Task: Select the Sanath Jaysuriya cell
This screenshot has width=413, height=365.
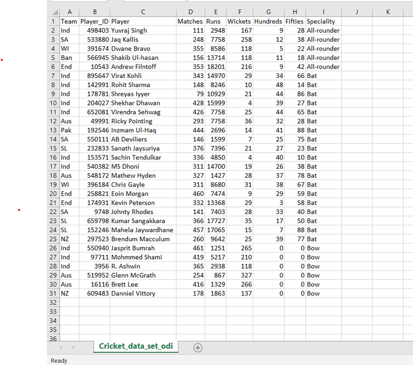Action: point(143,148)
